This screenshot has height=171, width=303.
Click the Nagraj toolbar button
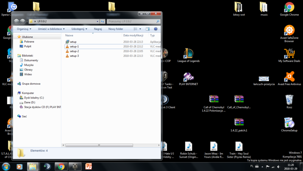click(x=98, y=29)
